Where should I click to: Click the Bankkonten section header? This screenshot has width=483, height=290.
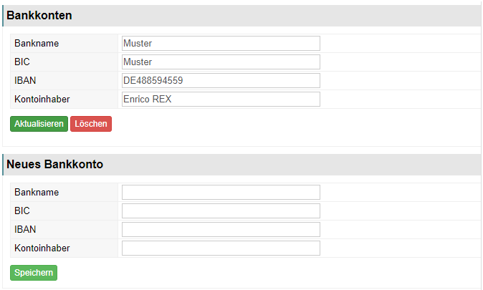[39, 15]
